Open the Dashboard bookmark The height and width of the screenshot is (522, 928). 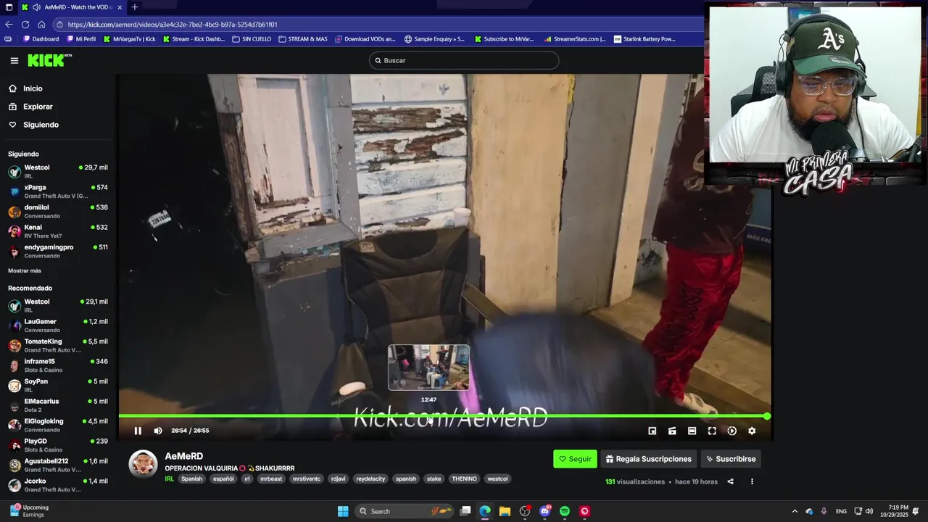[x=41, y=39]
